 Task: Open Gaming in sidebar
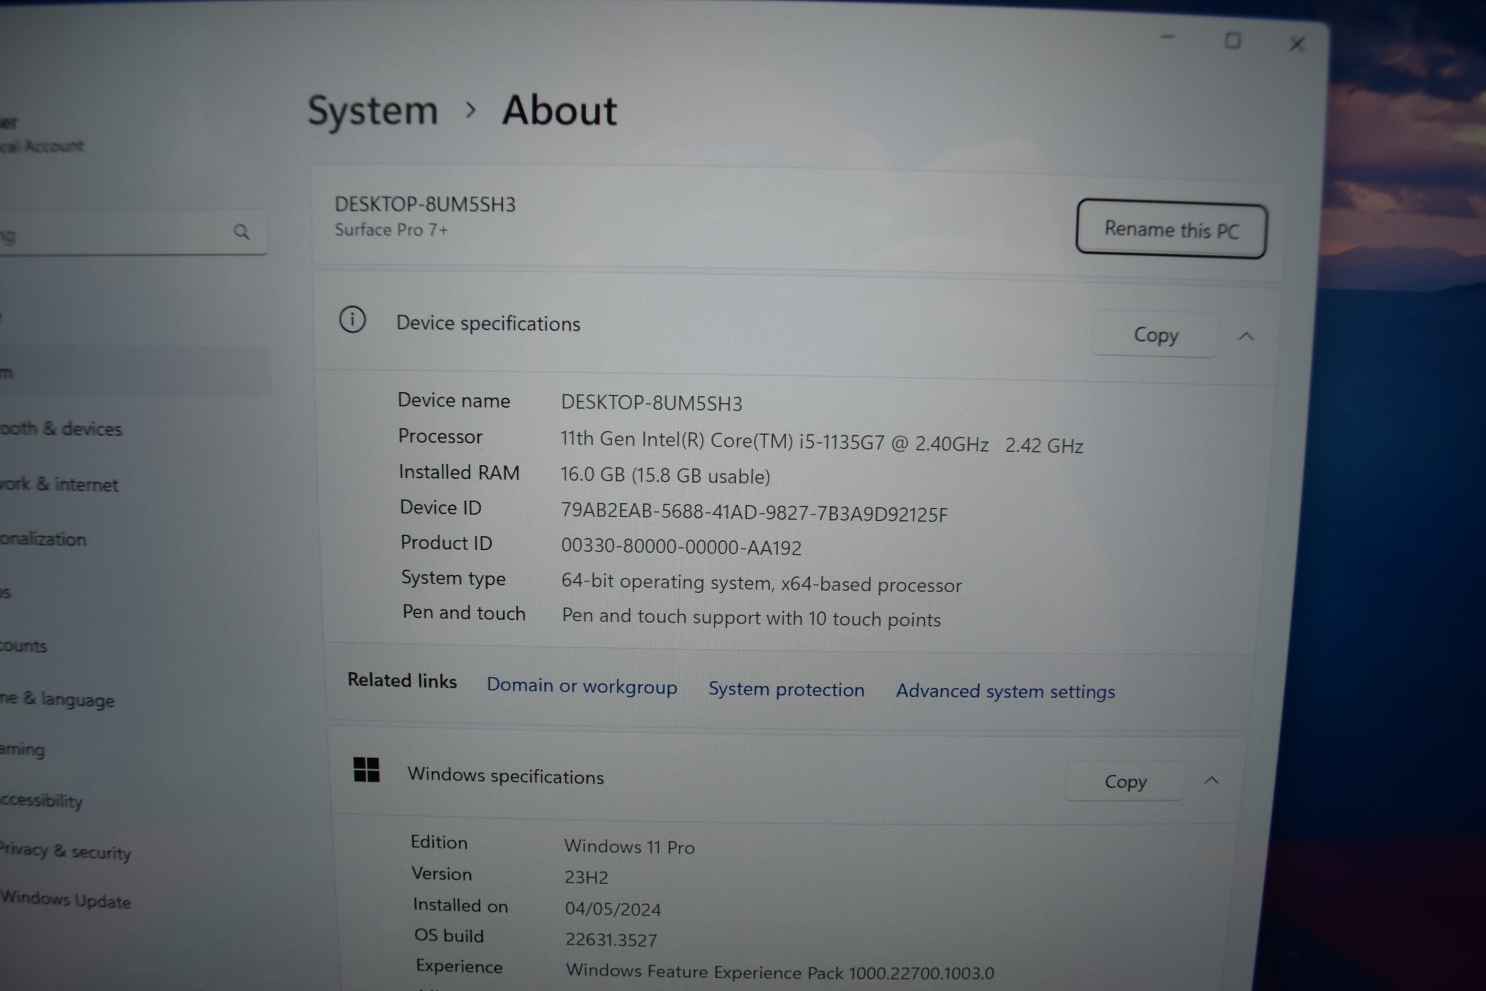pyautogui.click(x=22, y=749)
